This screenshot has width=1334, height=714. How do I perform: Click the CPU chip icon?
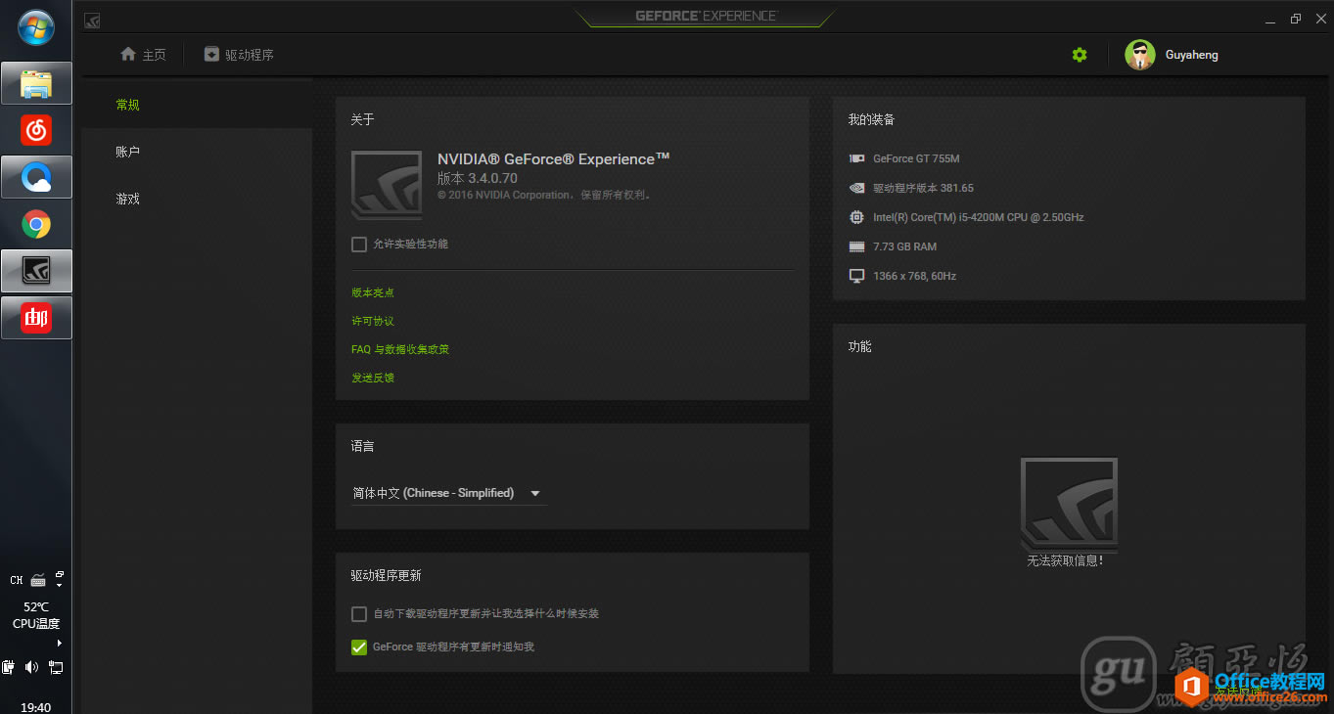(x=856, y=217)
